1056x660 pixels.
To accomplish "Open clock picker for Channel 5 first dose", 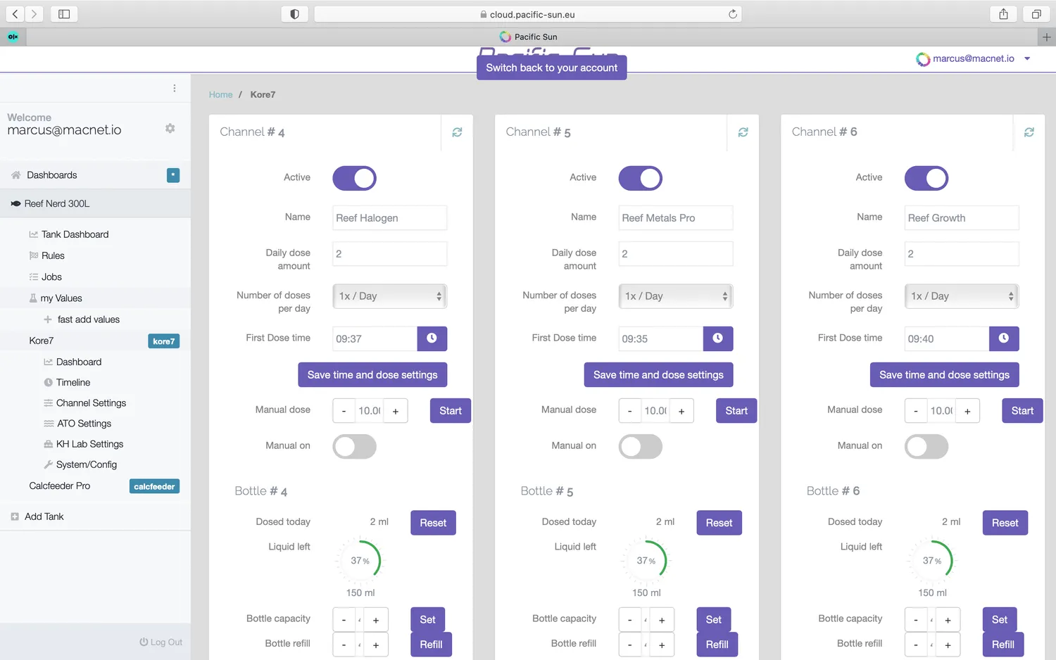I will [718, 338].
